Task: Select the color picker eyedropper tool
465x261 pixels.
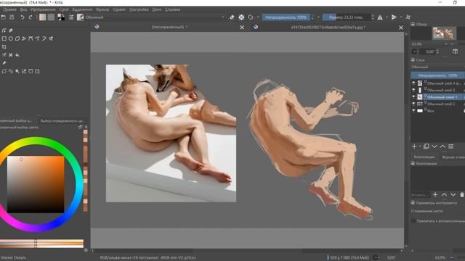Action: (x=4, y=63)
